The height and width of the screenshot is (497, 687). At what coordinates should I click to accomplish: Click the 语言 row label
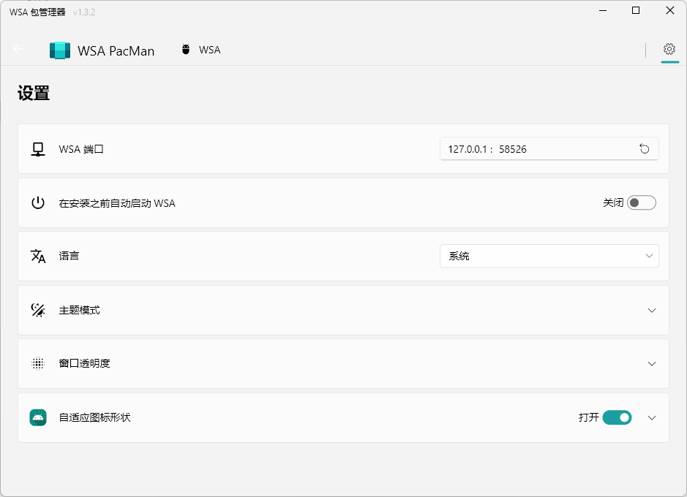coord(69,256)
